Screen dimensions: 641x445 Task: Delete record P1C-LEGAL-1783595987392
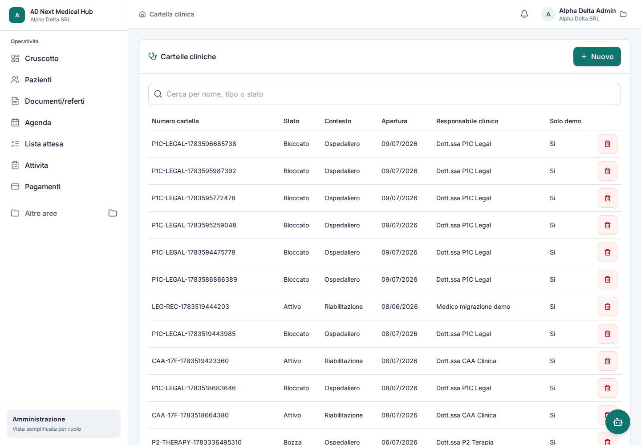tap(608, 171)
